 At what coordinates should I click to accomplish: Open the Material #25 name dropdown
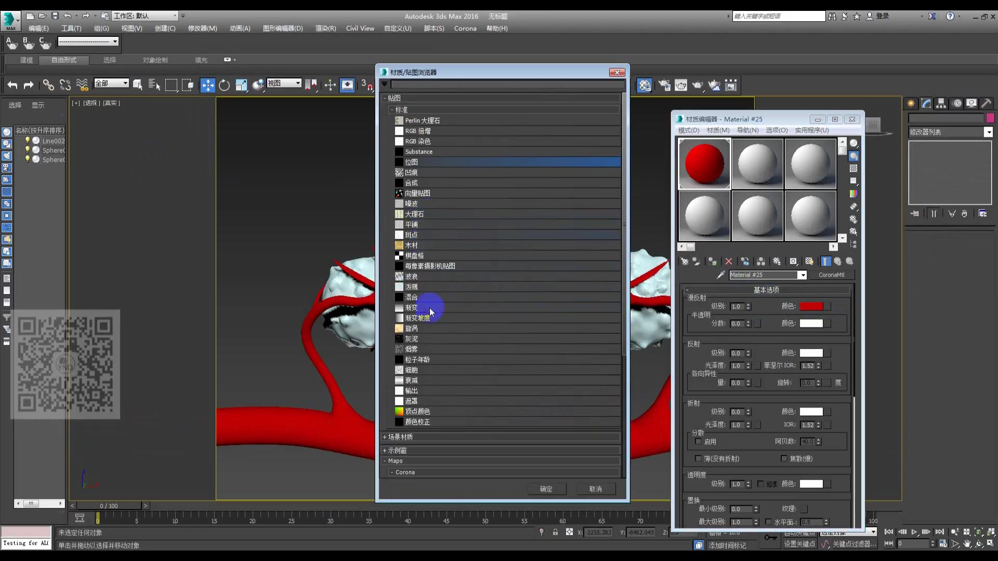click(802, 275)
